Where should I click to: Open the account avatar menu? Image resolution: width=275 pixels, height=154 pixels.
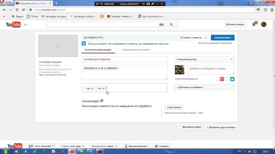tap(263, 24)
